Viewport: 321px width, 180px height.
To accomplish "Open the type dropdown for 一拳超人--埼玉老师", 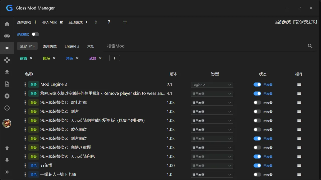I will (212, 174).
